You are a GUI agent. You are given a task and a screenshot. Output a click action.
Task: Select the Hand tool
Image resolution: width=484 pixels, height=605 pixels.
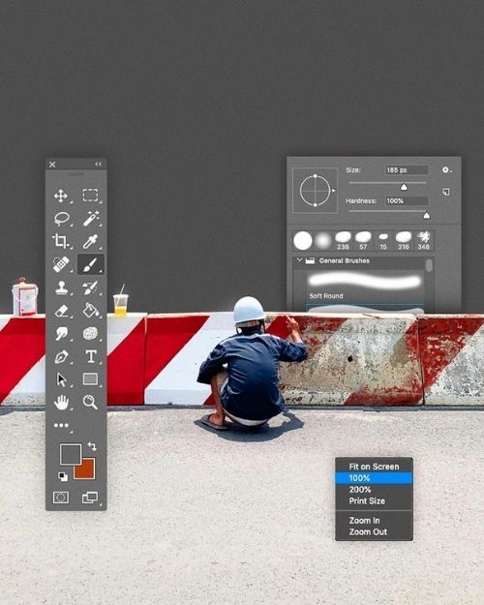pos(61,403)
